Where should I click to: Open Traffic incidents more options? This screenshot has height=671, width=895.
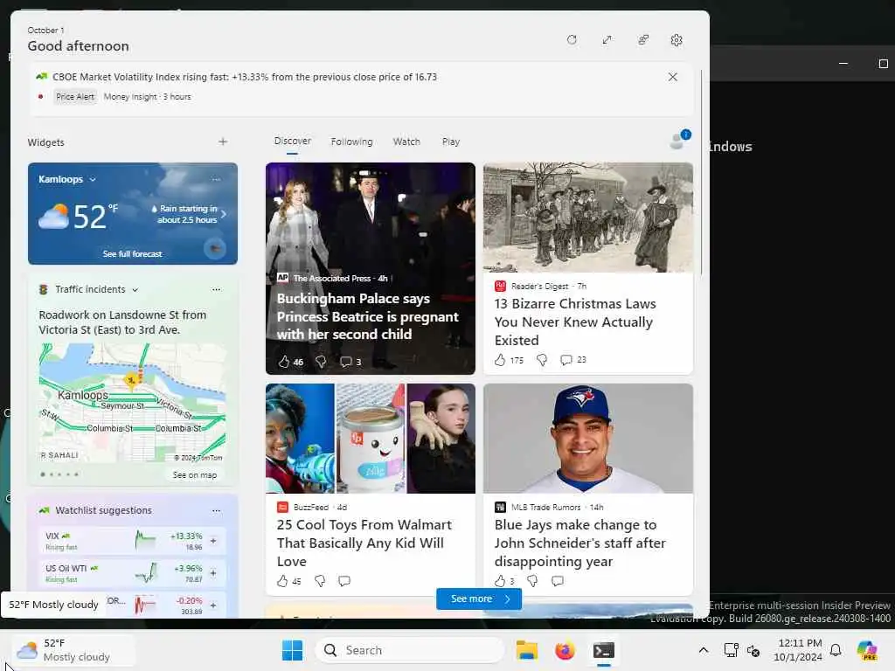pyautogui.click(x=216, y=289)
